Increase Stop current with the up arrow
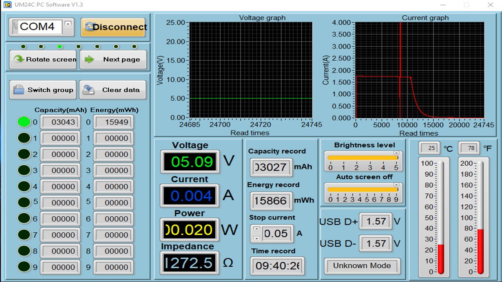This screenshot has height=282, width=502. (x=256, y=229)
